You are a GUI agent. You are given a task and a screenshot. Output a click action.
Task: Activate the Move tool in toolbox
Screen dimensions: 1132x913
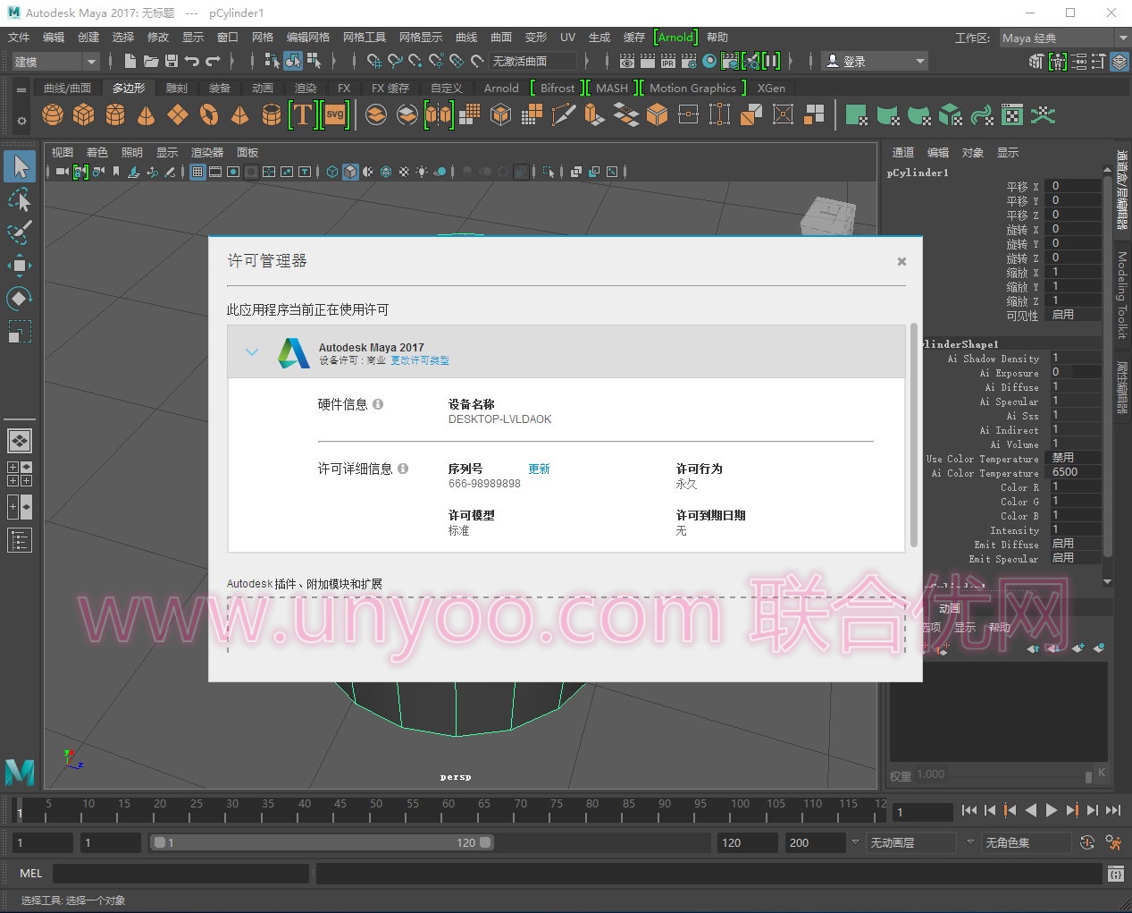20,266
